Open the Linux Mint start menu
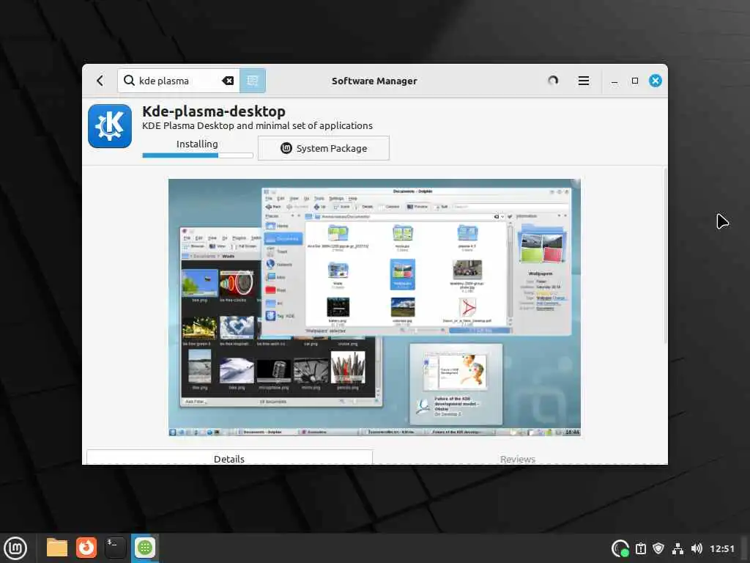 [x=15, y=548]
